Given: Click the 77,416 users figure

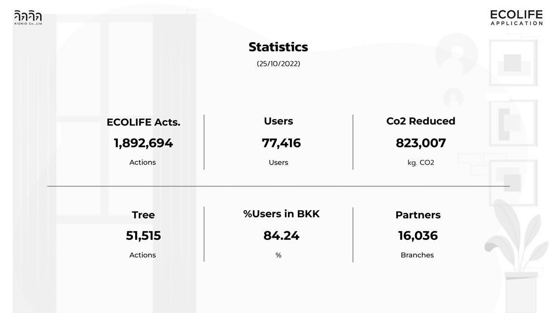Looking at the screenshot, I should coord(281,143).
